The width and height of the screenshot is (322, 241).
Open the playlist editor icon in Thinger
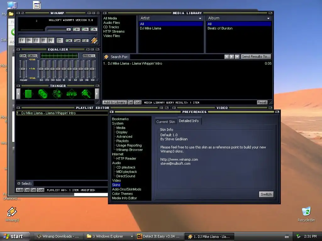click(28, 94)
